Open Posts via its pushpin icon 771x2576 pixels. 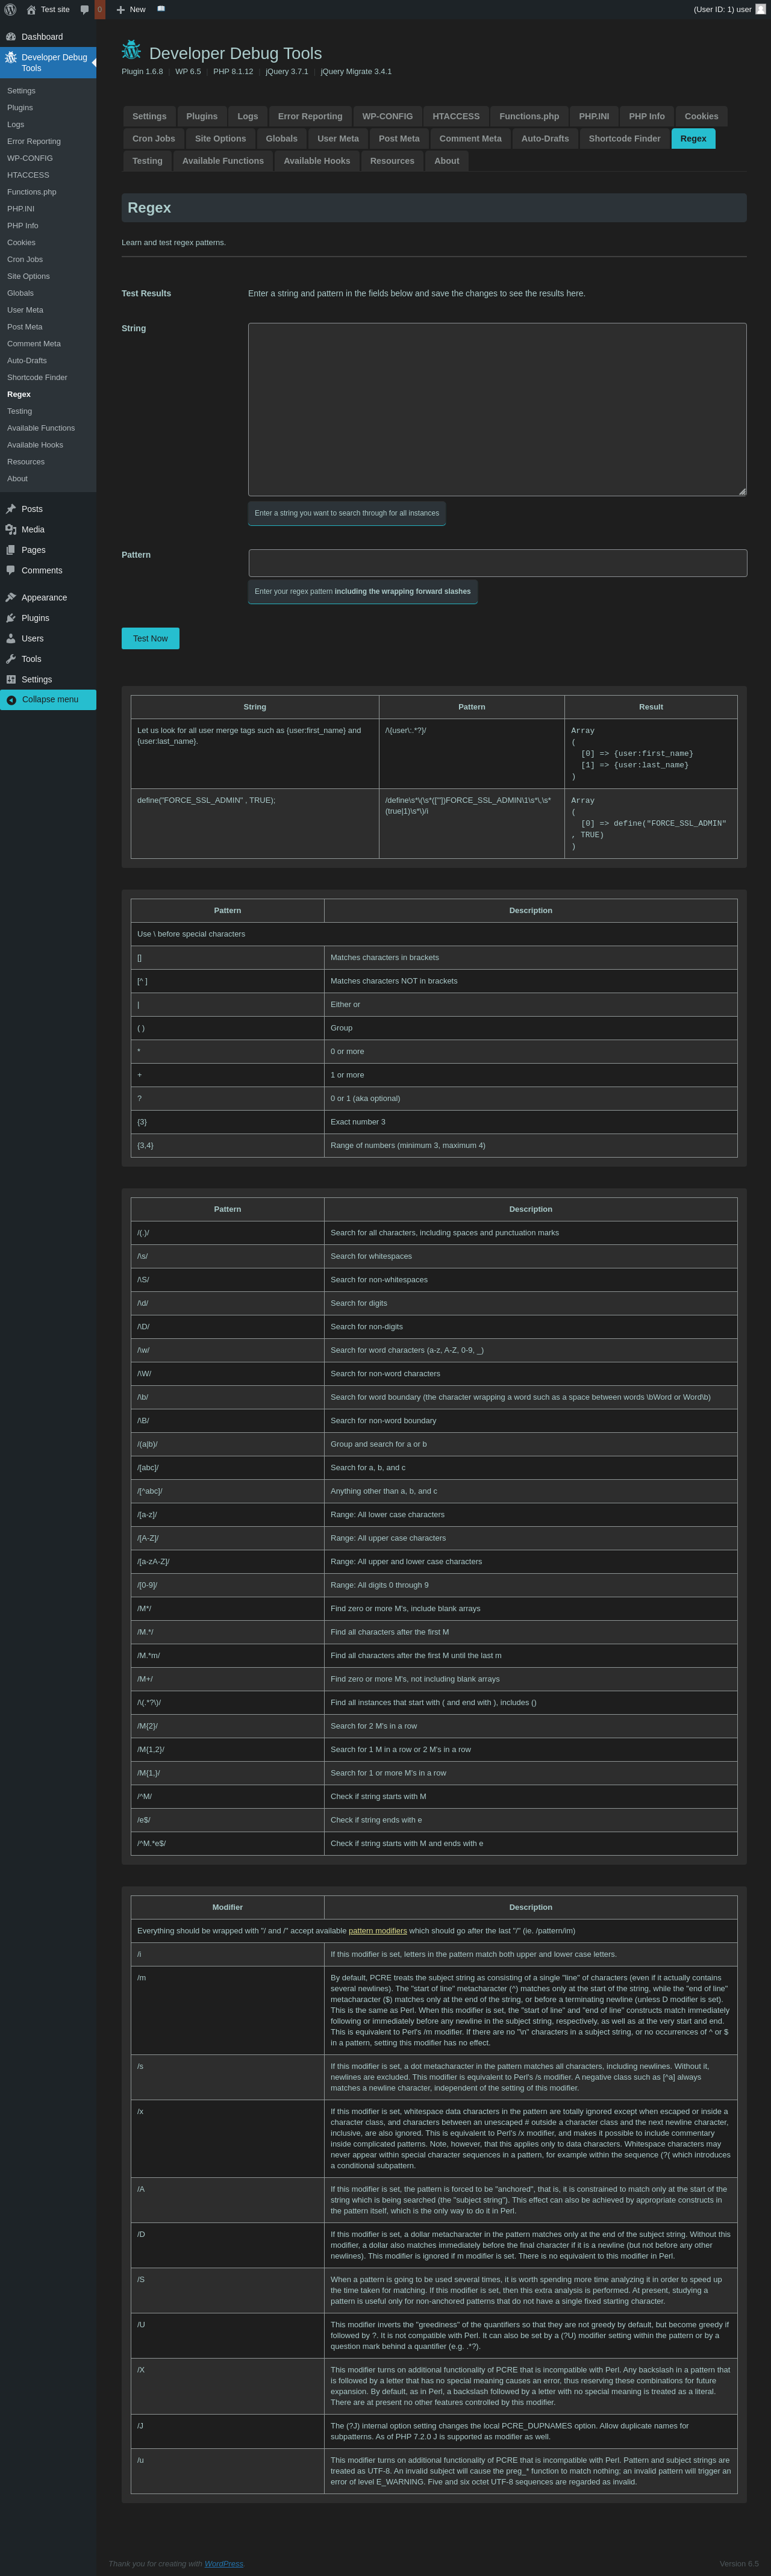pos(11,509)
